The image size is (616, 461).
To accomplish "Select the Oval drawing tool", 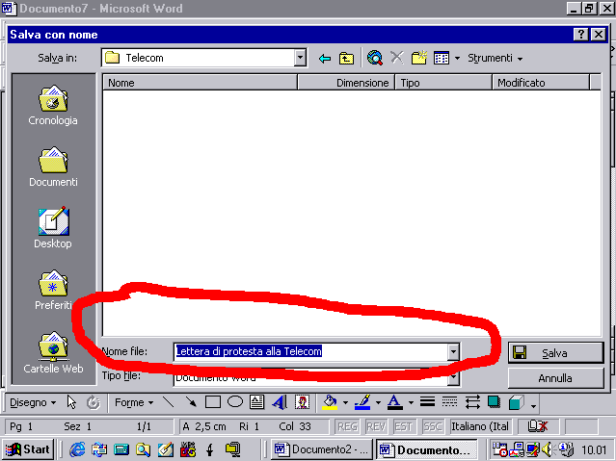I will pyautogui.click(x=235, y=402).
